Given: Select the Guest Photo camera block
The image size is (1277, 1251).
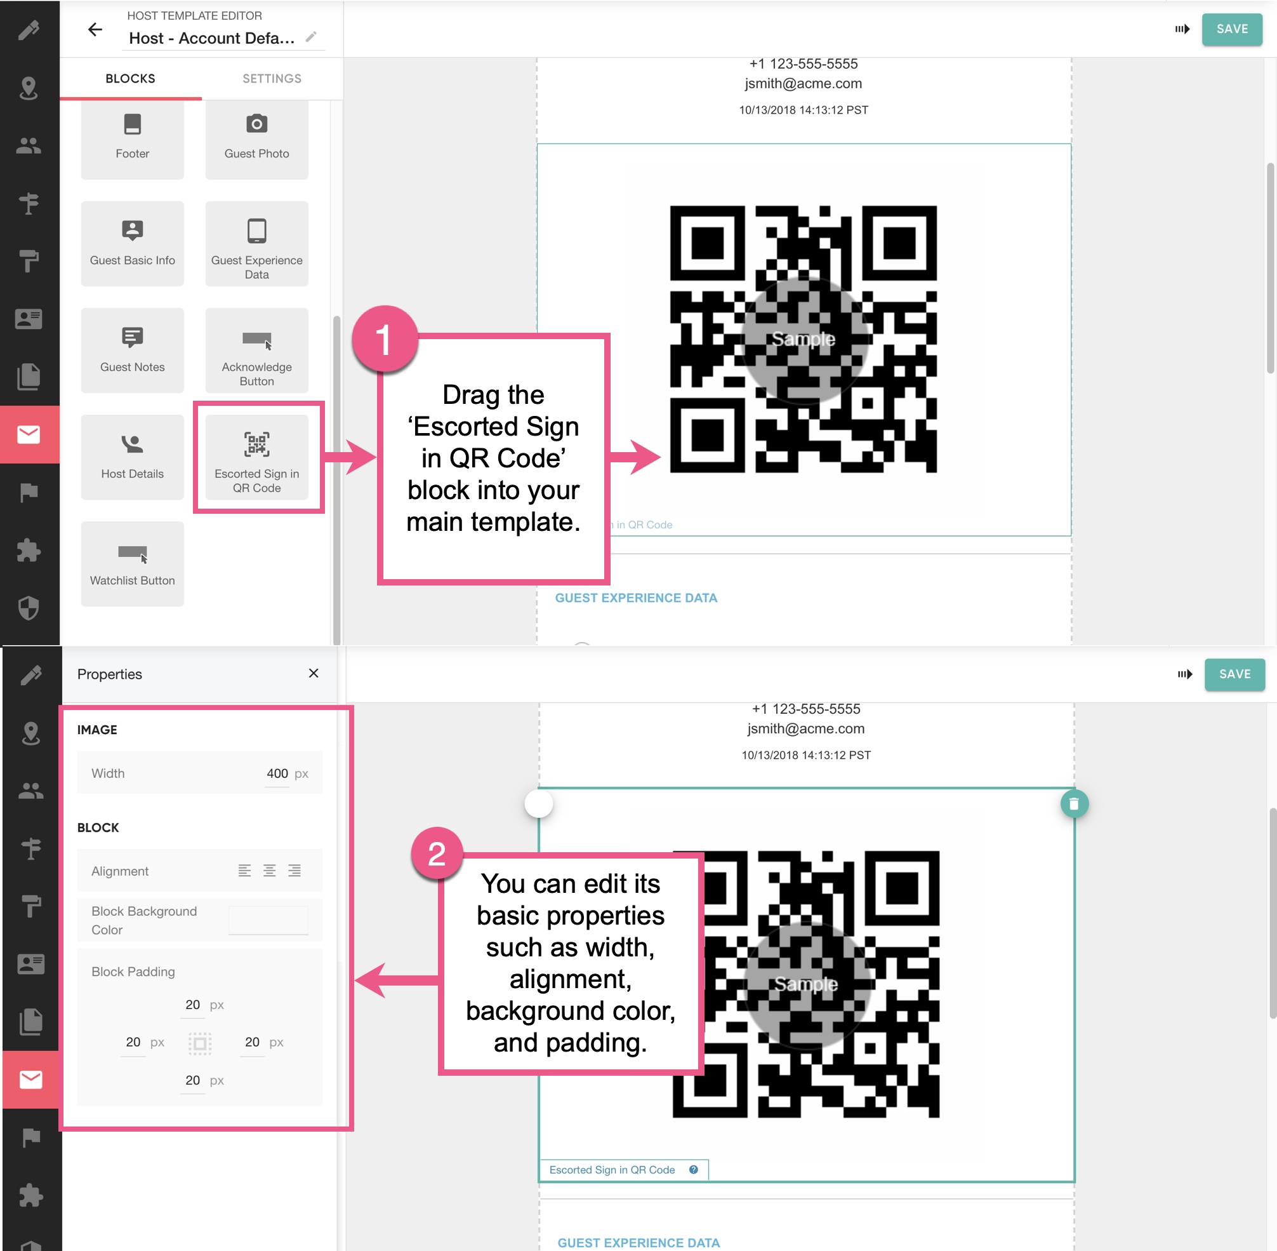Looking at the screenshot, I should pyautogui.click(x=256, y=138).
